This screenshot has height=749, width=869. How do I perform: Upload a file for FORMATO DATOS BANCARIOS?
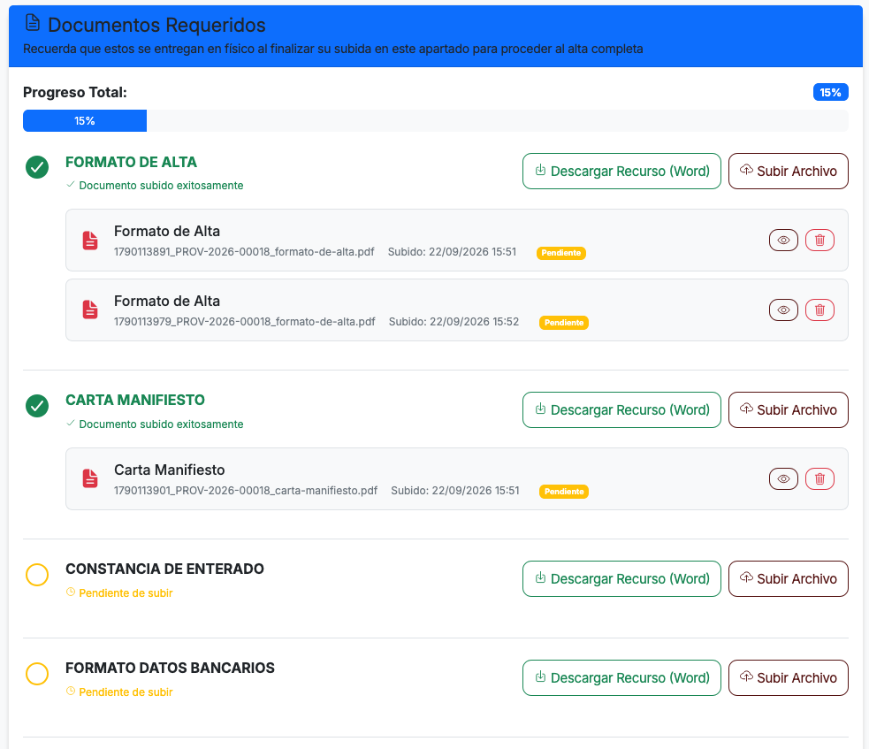(788, 677)
